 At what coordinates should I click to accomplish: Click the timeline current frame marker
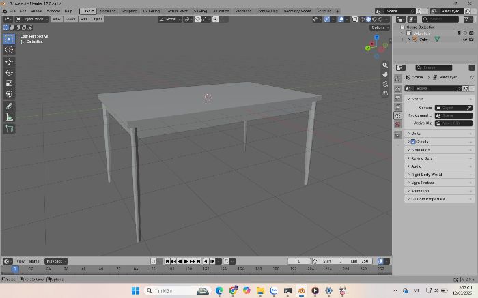14,269
